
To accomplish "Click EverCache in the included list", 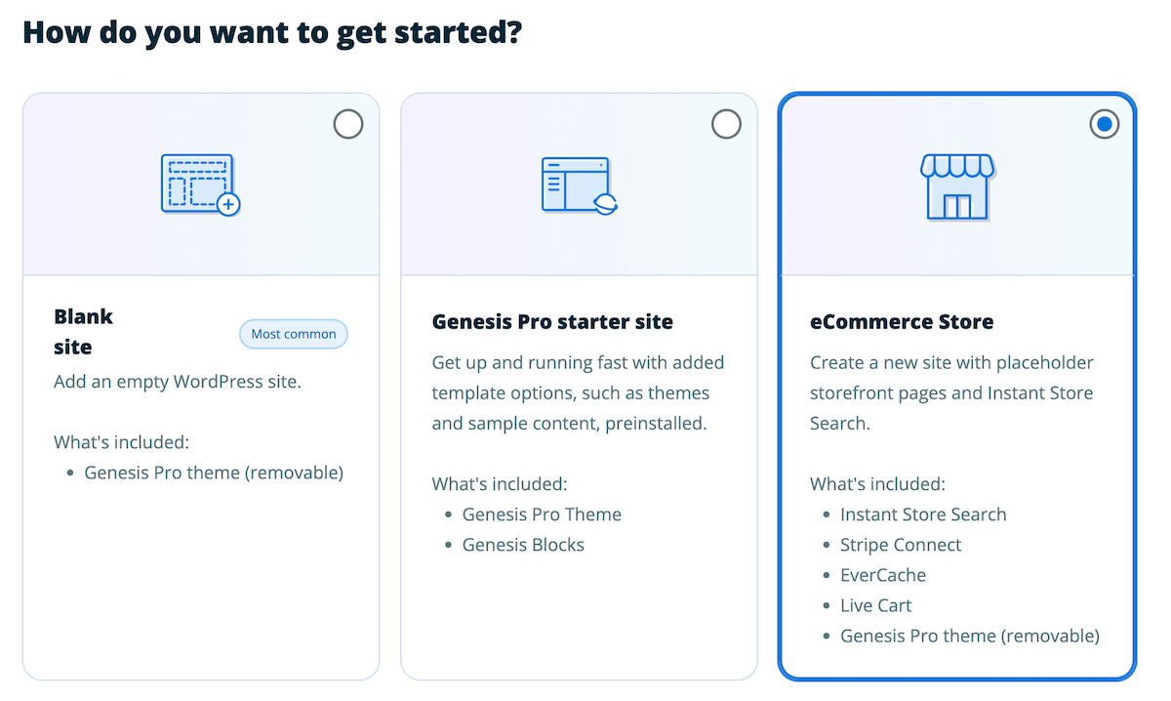I will coord(883,575).
